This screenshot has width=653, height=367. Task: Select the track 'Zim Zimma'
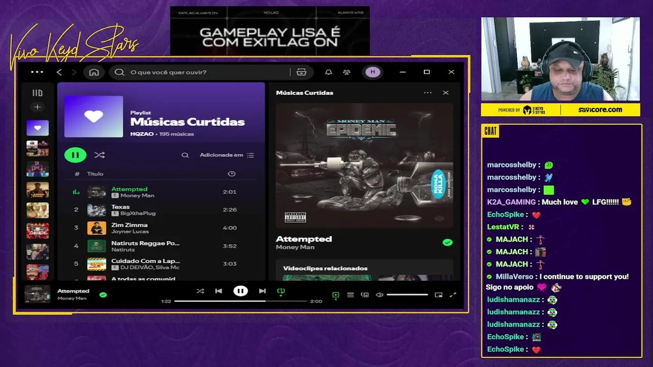130,225
